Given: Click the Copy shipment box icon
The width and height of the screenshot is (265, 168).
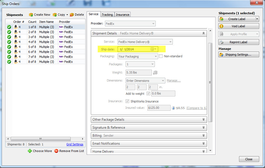Looking at the screenshot, I should [x=55, y=15].
